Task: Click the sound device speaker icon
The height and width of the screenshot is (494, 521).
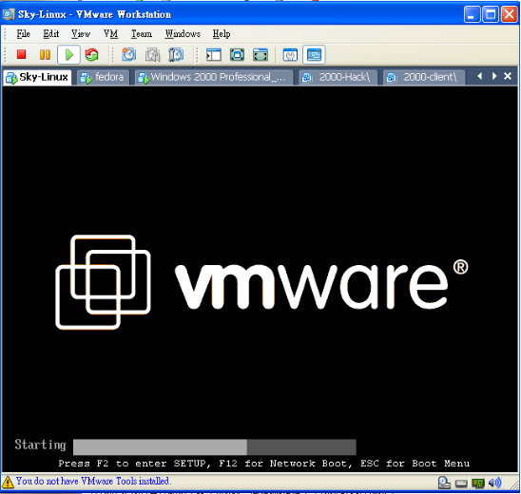Action: point(494,483)
